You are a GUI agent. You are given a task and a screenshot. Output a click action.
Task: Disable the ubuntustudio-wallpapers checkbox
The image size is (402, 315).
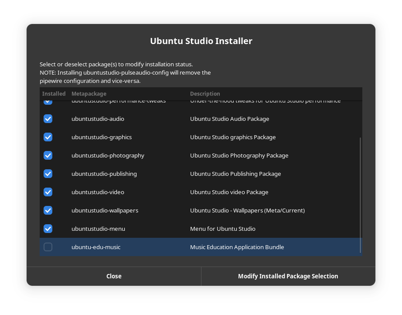click(x=48, y=210)
